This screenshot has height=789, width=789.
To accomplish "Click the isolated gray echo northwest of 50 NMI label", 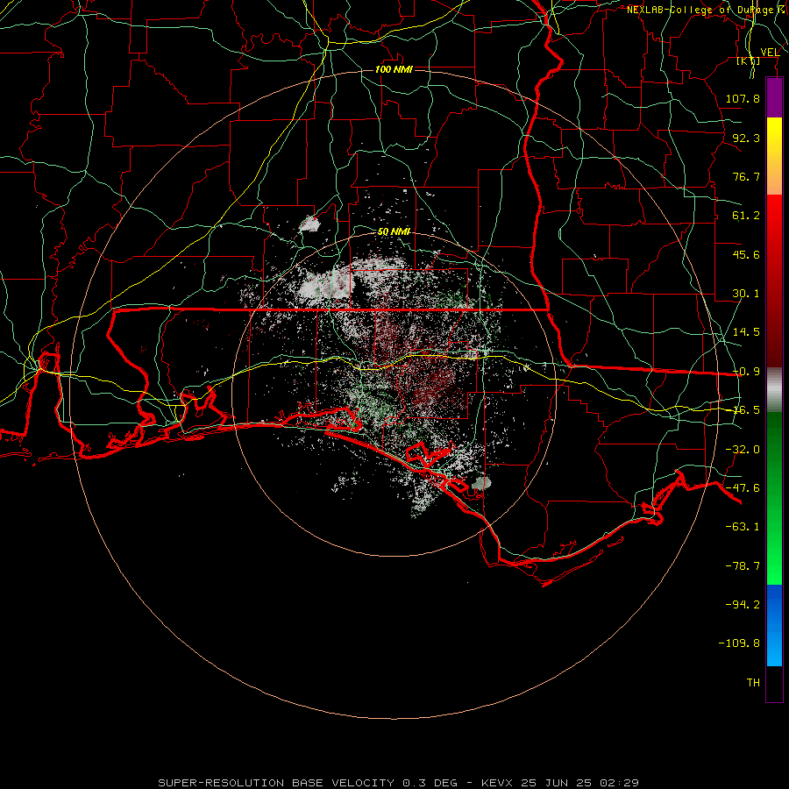I will tap(310, 224).
